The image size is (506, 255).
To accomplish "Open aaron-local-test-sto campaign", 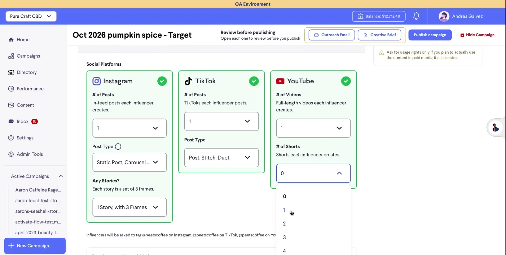I will [38, 201].
